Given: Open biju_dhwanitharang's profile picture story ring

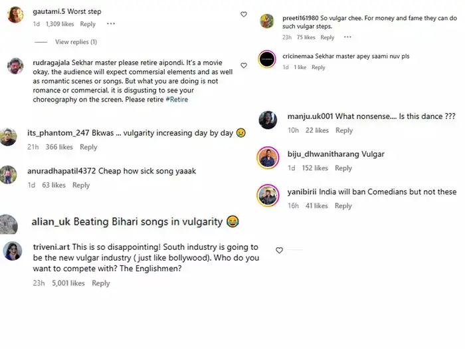Looking at the screenshot, I should coord(268,158).
